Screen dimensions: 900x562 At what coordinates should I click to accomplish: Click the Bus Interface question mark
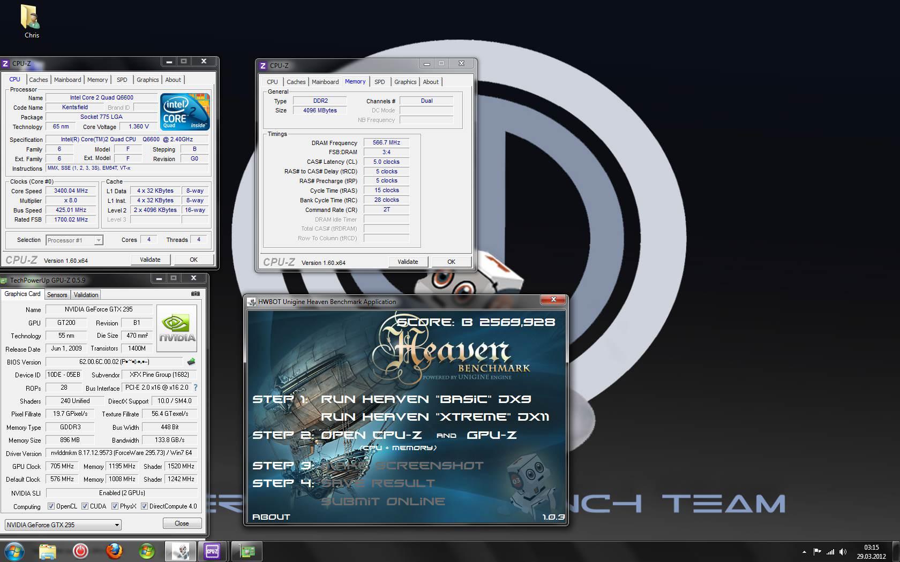coord(195,388)
